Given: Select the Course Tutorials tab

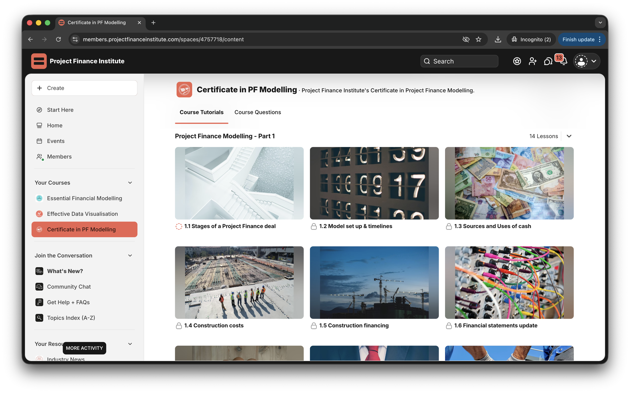Looking at the screenshot, I should click(201, 112).
